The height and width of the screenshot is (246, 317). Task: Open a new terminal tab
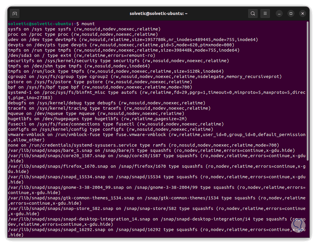click(15, 13)
